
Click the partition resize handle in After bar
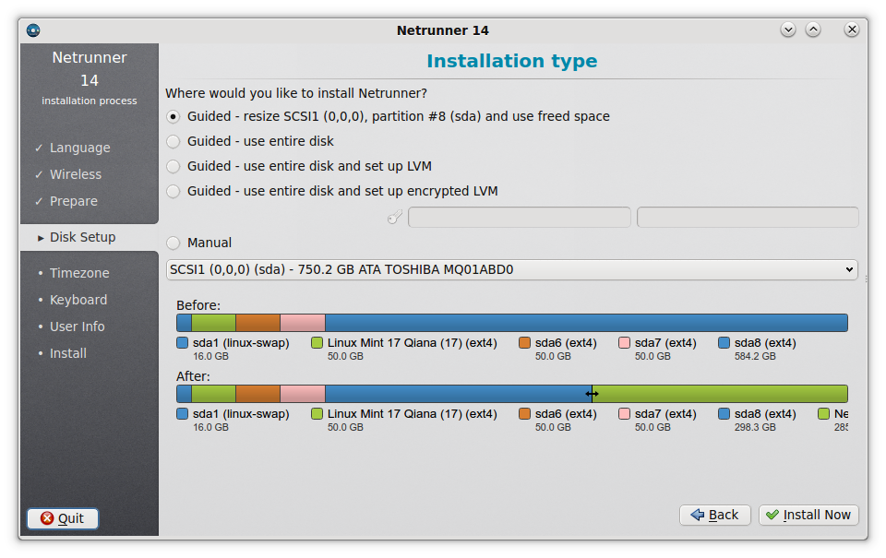[x=592, y=394]
